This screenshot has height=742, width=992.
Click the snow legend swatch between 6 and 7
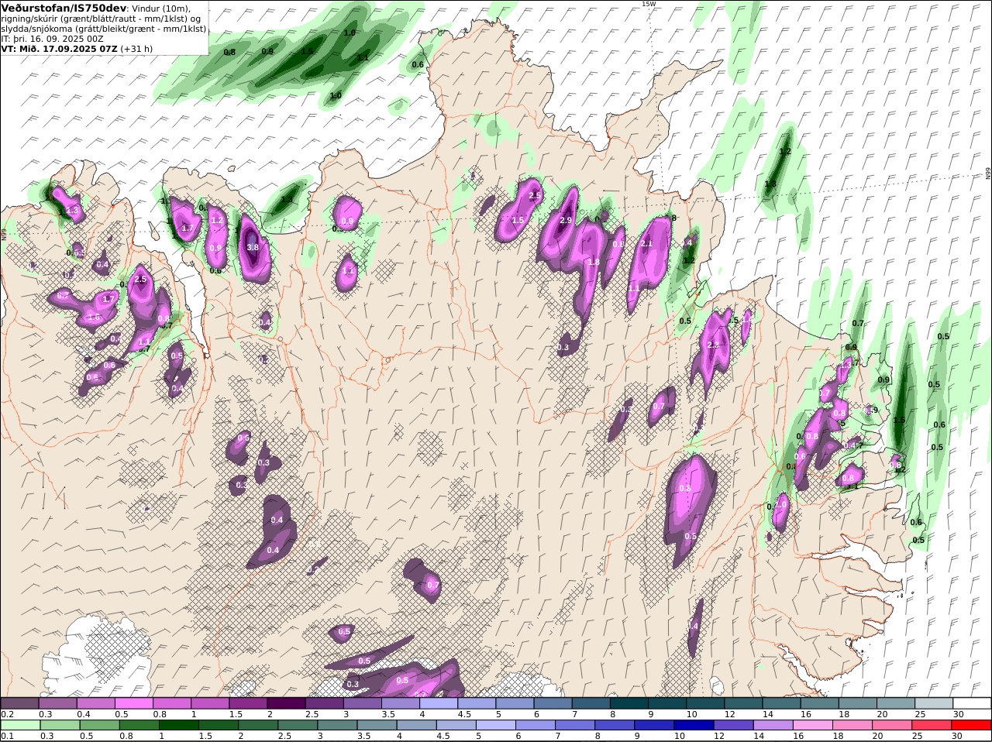pyautogui.click(x=553, y=703)
